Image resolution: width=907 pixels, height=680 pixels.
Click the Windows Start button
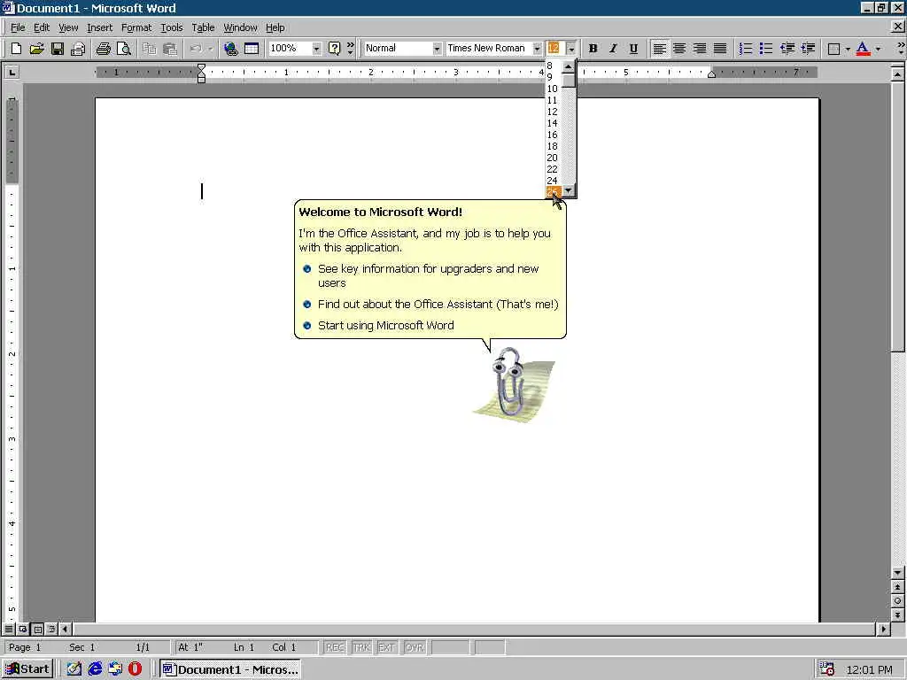point(27,669)
